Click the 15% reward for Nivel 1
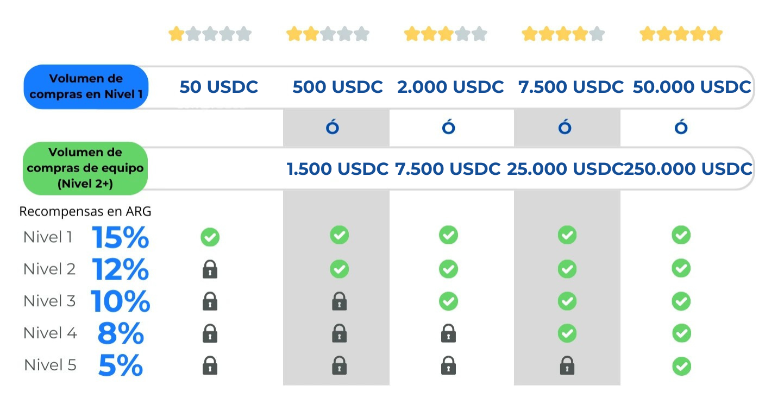 pos(120,237)
